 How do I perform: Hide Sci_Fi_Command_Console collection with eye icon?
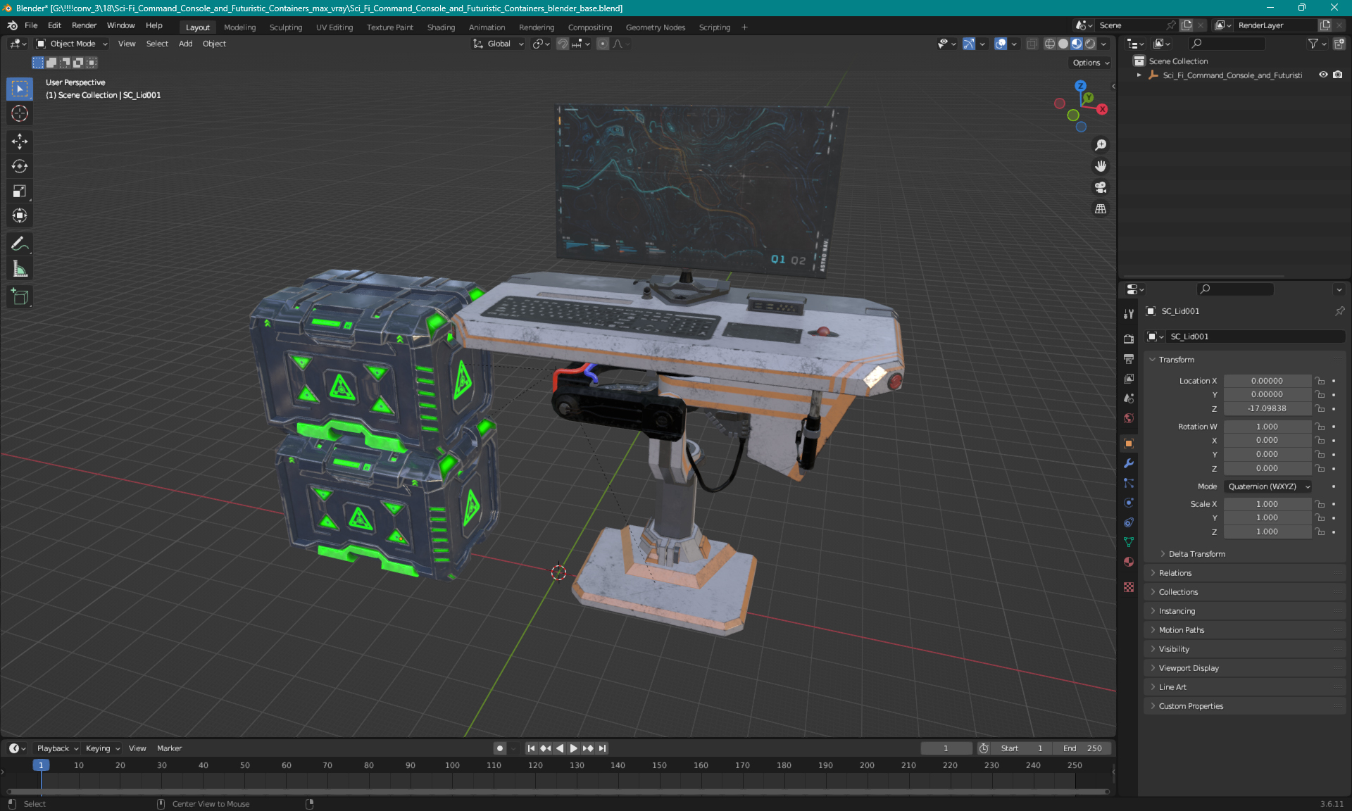coord(1323,75)
